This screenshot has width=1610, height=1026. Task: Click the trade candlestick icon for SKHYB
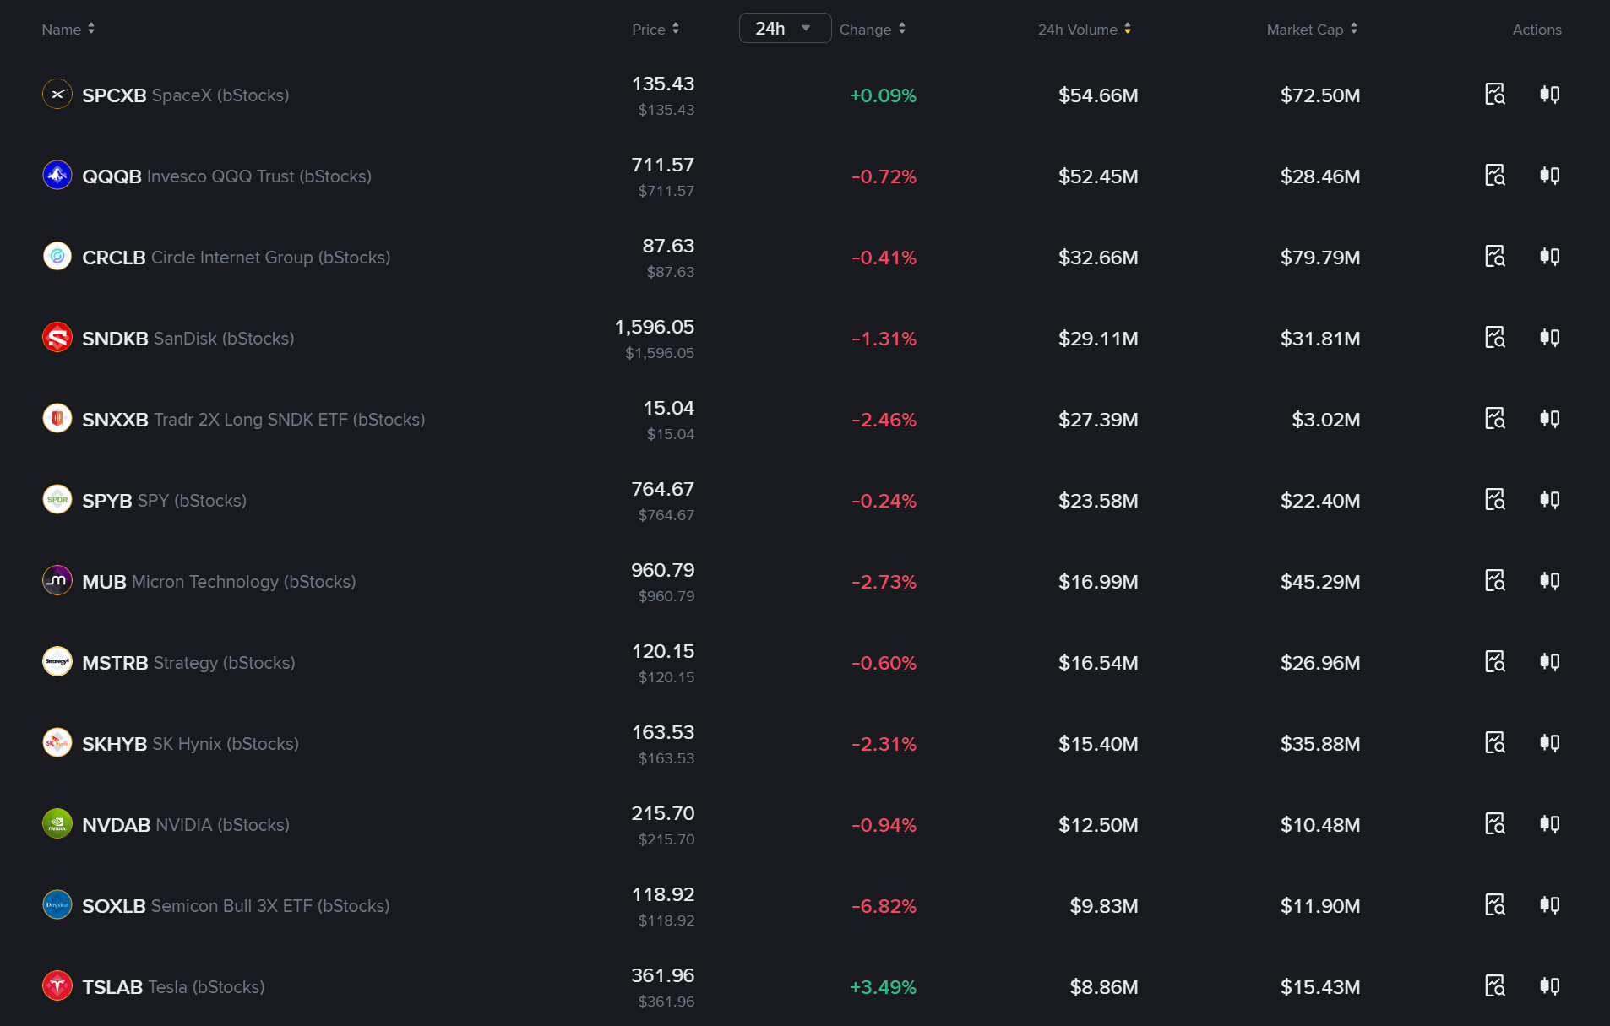point(1549,742)
